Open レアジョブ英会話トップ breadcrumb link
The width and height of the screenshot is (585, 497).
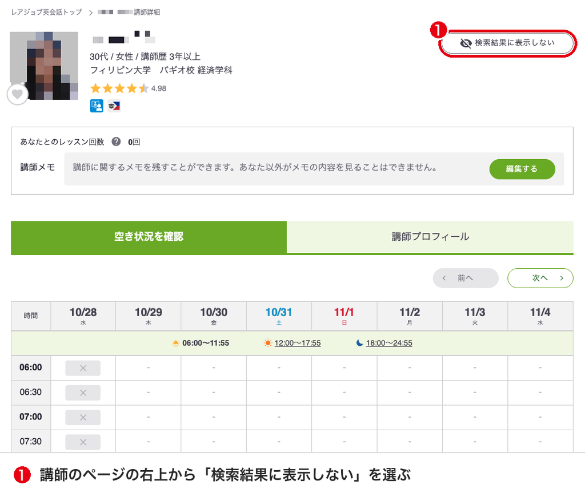point(47,13)
